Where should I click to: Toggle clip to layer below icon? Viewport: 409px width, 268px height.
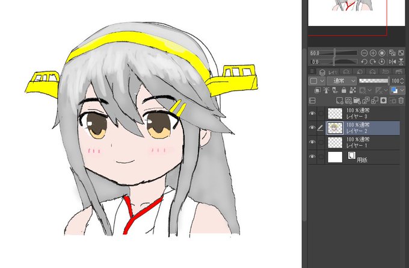pos(318,90)
